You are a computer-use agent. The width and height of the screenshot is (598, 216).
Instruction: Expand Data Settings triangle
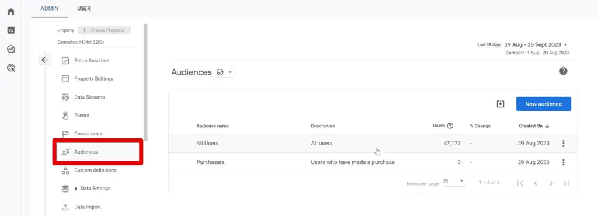pos(77,189)
